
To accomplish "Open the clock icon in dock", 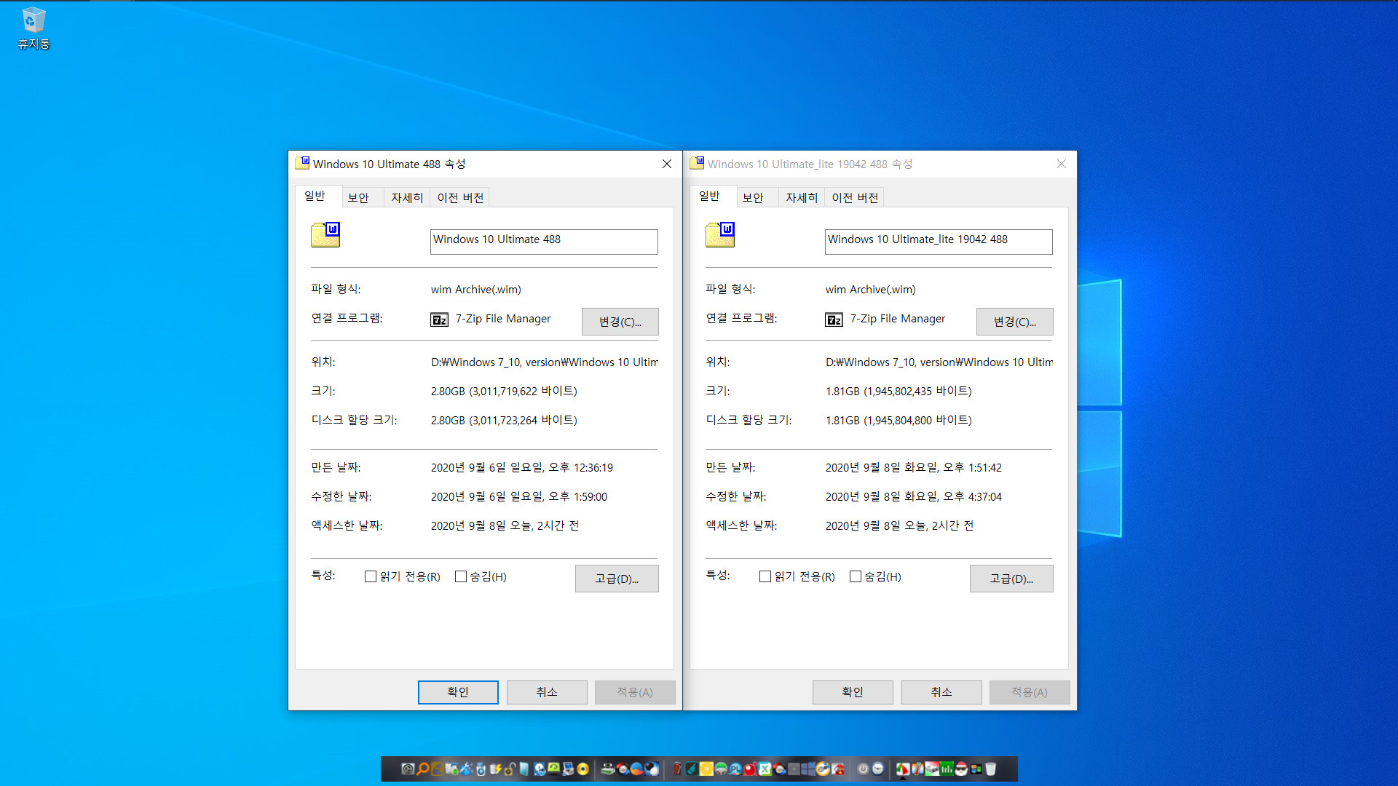I will point(877,769).
